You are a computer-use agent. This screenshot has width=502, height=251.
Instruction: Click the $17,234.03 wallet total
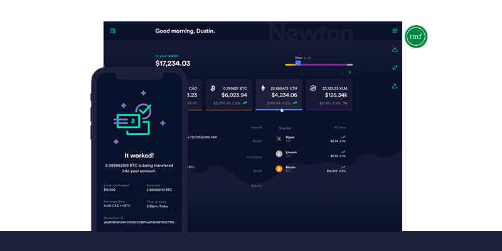[173, 63]
